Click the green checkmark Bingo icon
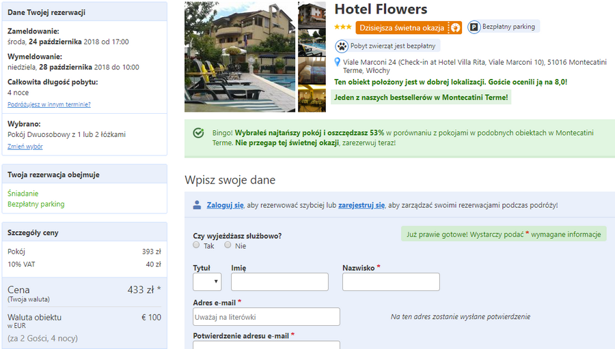615x349 pixels. pos(198,133)
